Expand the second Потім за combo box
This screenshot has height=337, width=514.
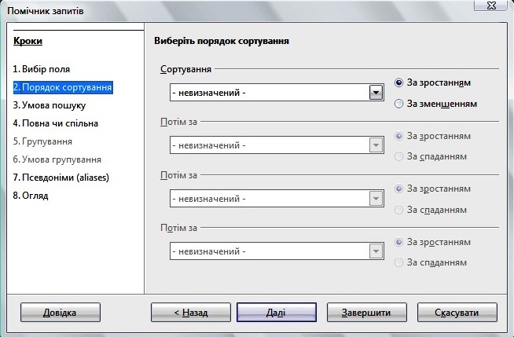coord(376,199)
